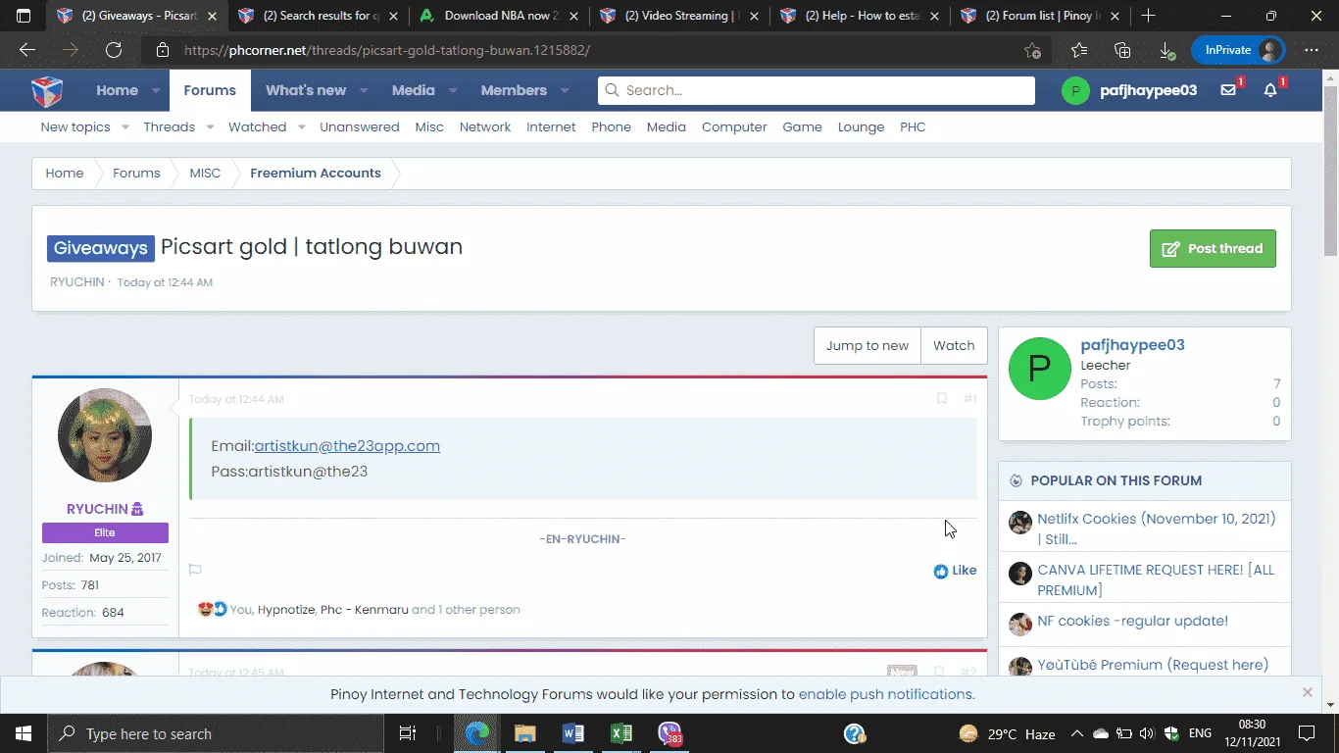Open the browser Collections icon
The width and height of the screenshot is (1339, 753).
pos(1122,50)
